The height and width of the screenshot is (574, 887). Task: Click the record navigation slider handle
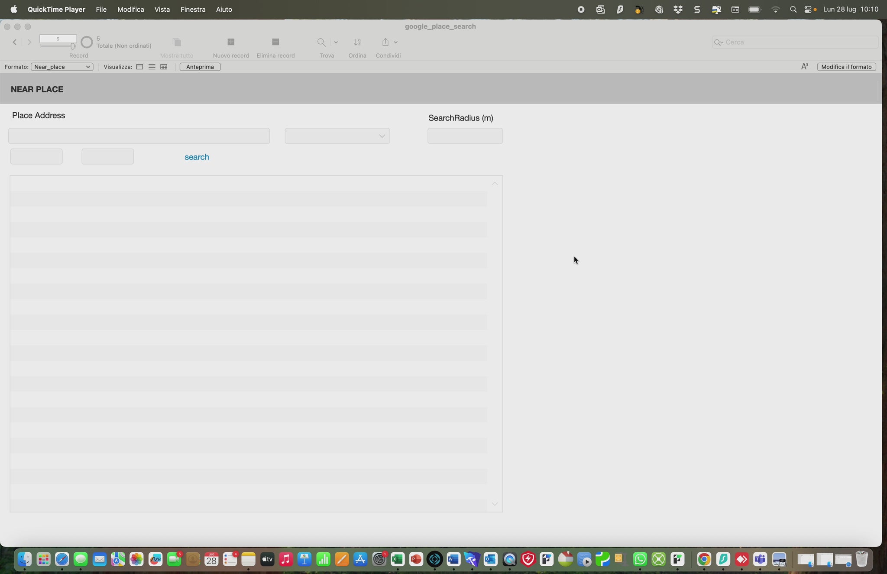[72, 46]
